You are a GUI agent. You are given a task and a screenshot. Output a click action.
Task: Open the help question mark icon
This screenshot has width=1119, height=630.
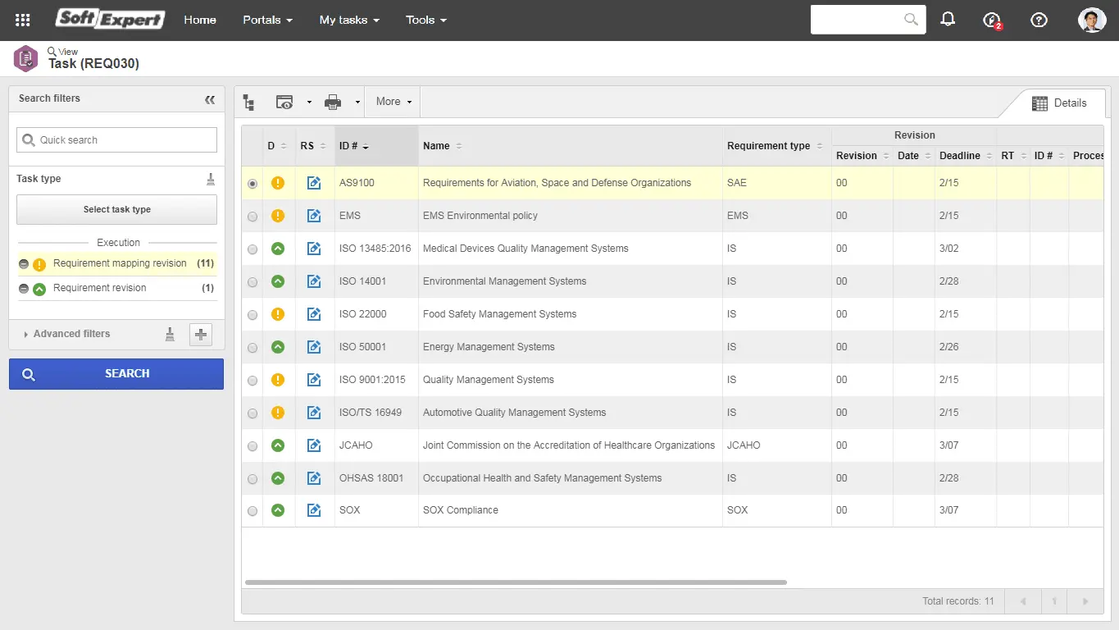1039,21
